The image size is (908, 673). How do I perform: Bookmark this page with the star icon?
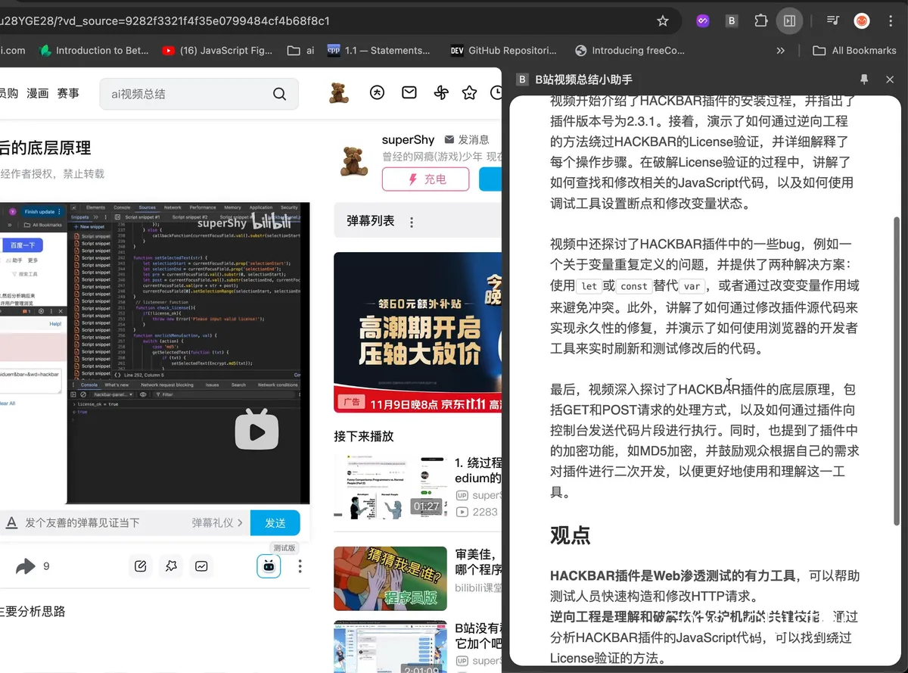[663, 21]
